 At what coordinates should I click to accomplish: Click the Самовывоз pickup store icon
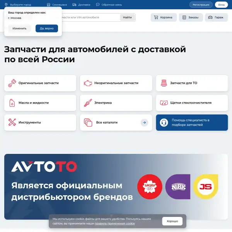tap(49, 5)
